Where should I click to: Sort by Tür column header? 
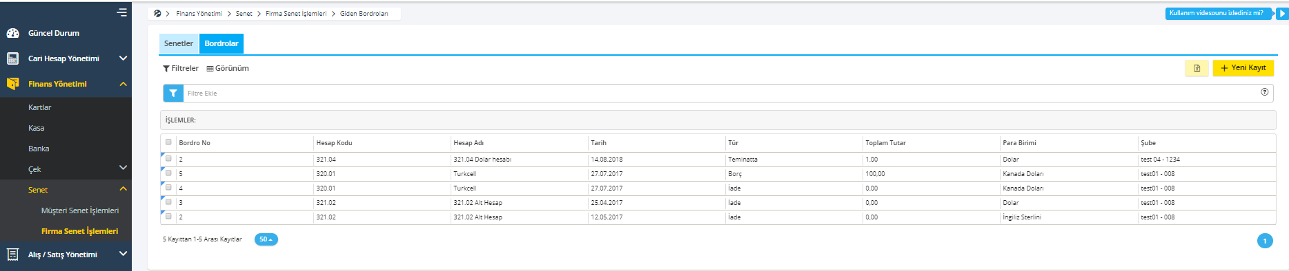click(x=733, y=143)
